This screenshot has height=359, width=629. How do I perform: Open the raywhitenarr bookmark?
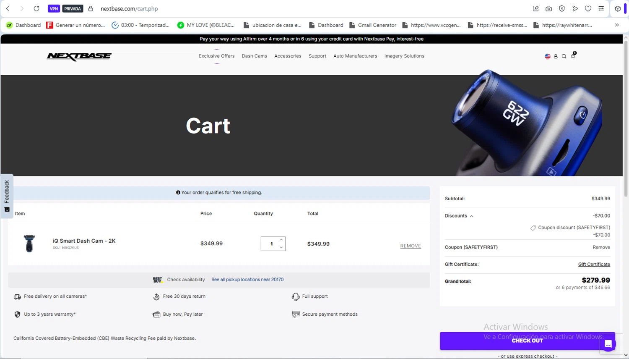point(563,25)
